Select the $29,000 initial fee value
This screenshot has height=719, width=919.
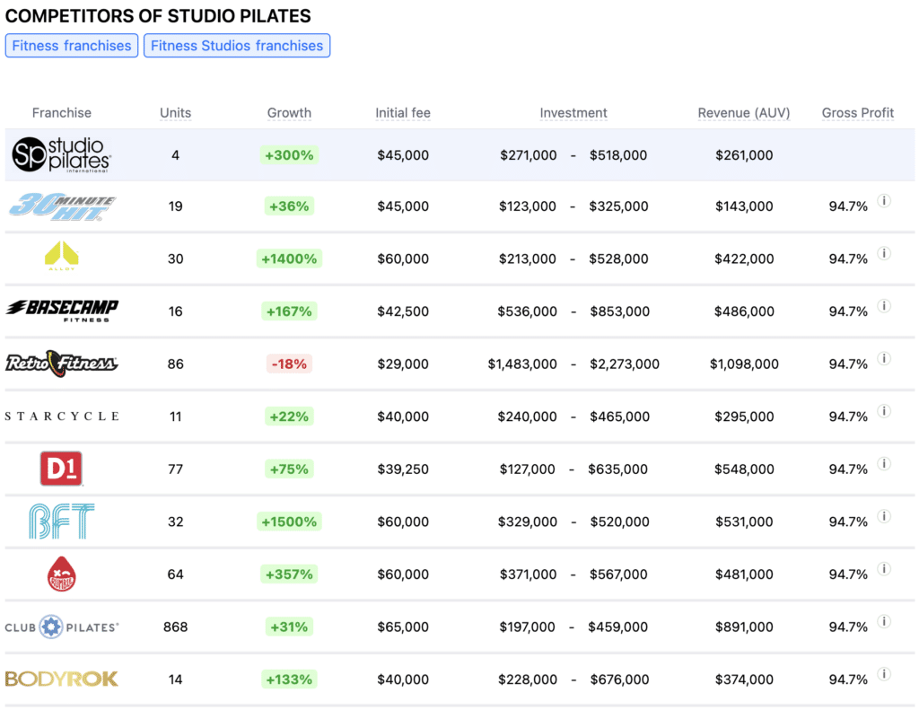pos(403,364)
